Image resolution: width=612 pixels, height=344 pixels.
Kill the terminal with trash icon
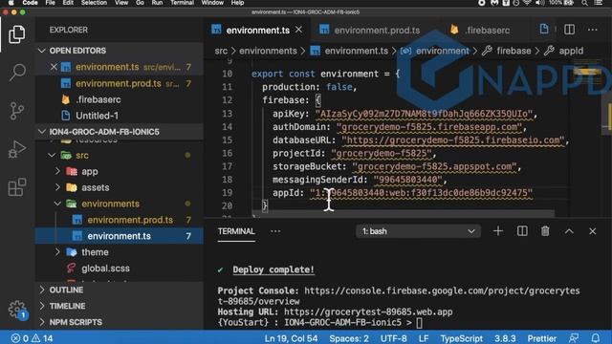pyautogui.click(x=545, y=231)
